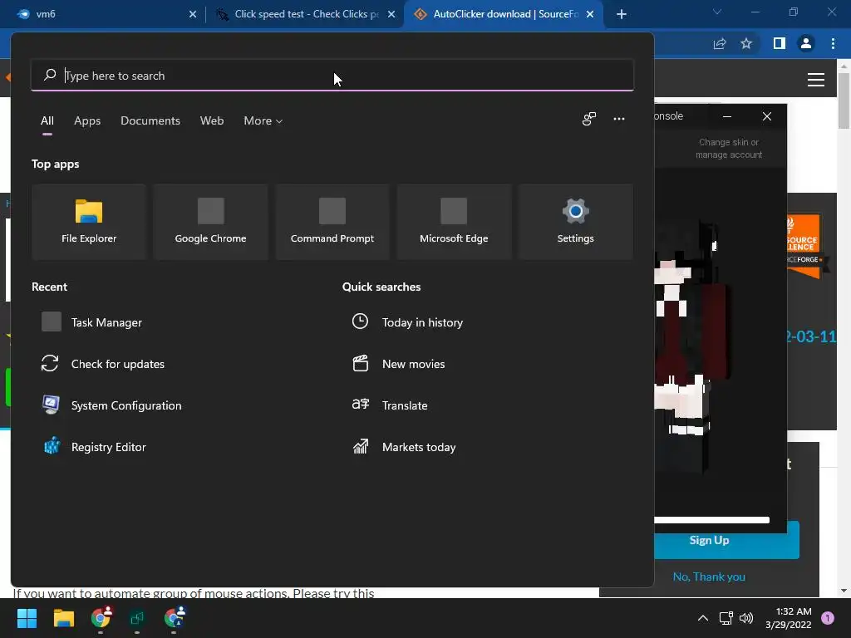Click the first Chrome taskbar icon

coord(101,618)
